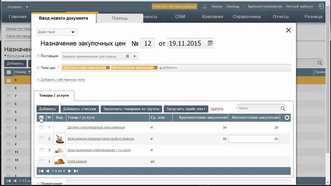Image resolution: width=331 pixels, height=186 pixels.
Task: Open Мука пшеничная хлебопекарная product thumbnail
Action: (x=59, y=150)
